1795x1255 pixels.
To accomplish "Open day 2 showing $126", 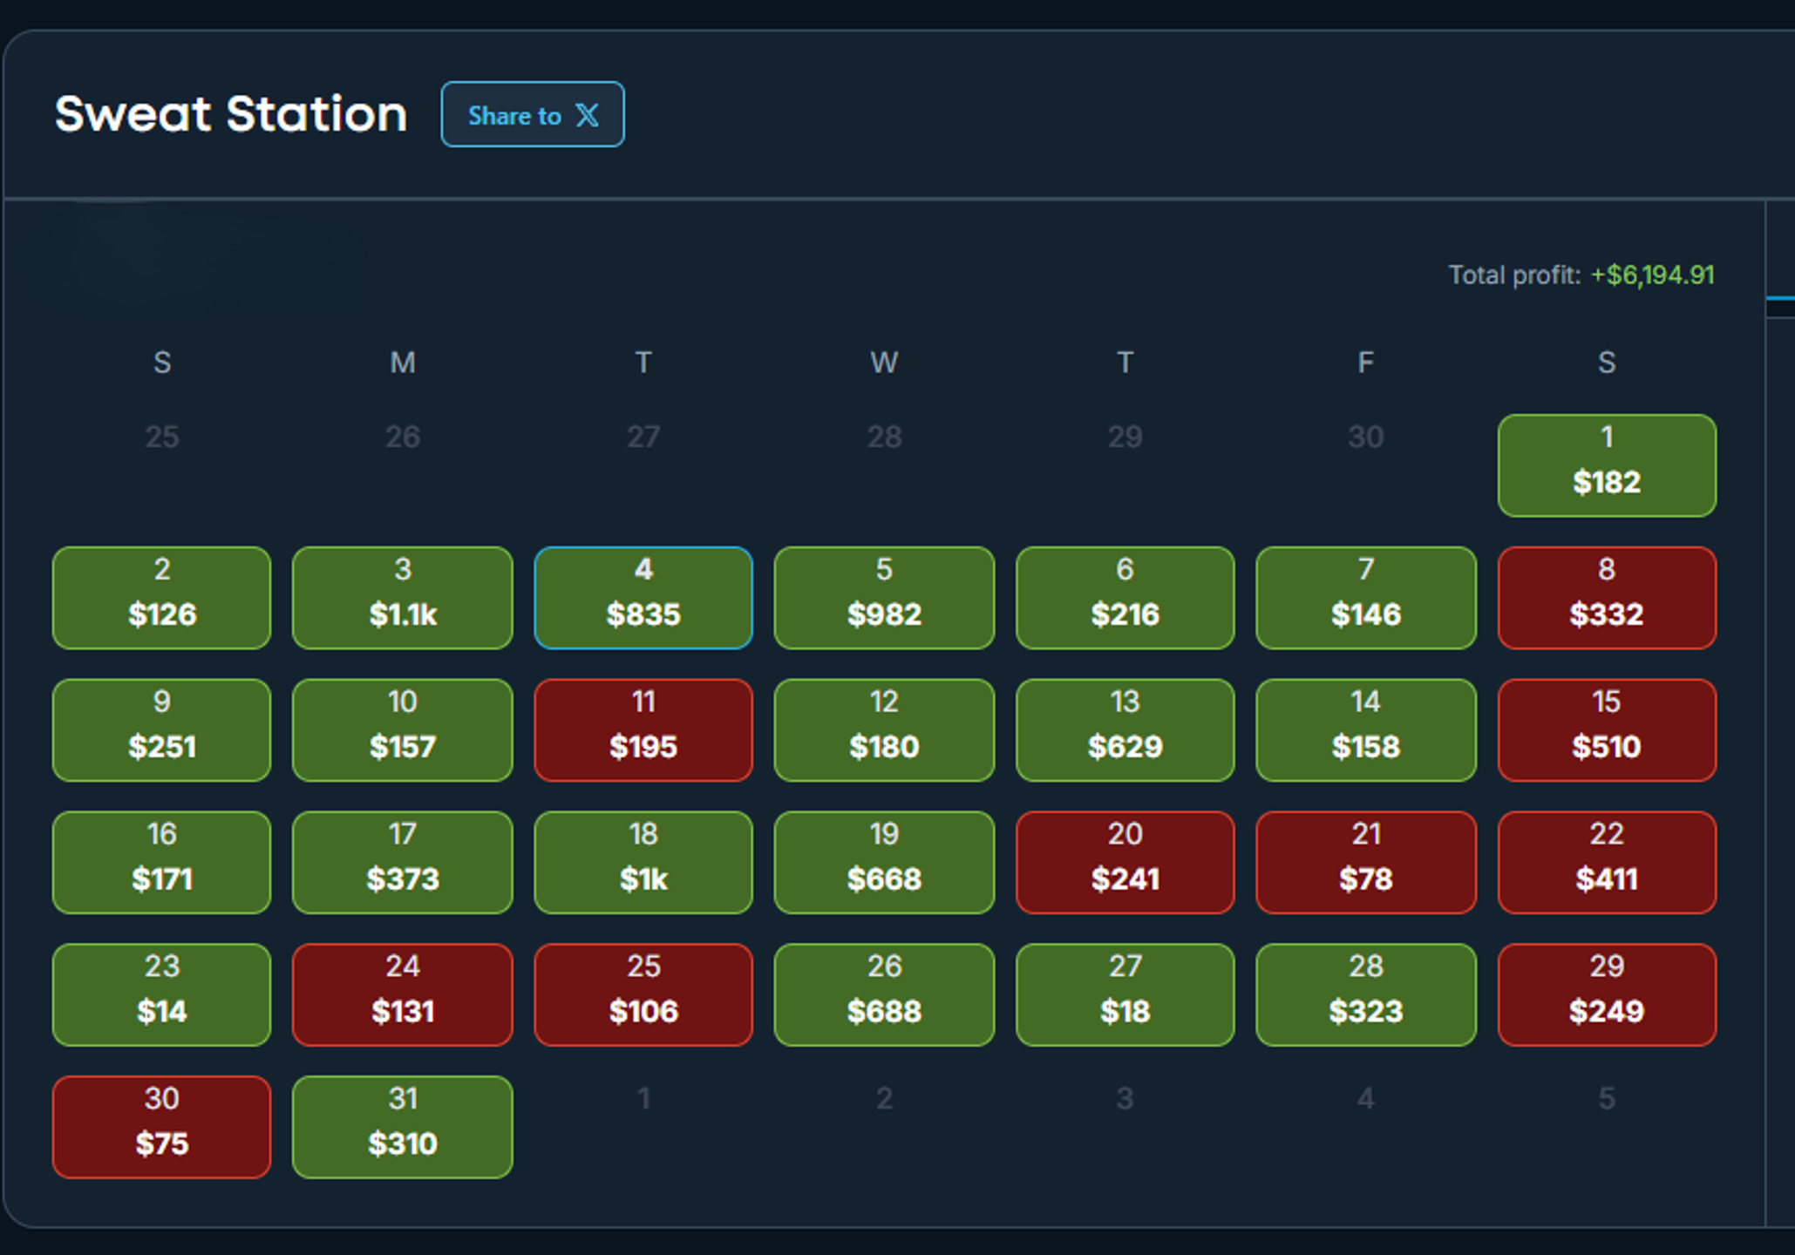I will click(161, 598).
